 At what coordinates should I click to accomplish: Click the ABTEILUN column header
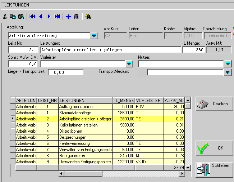[26, 101]
